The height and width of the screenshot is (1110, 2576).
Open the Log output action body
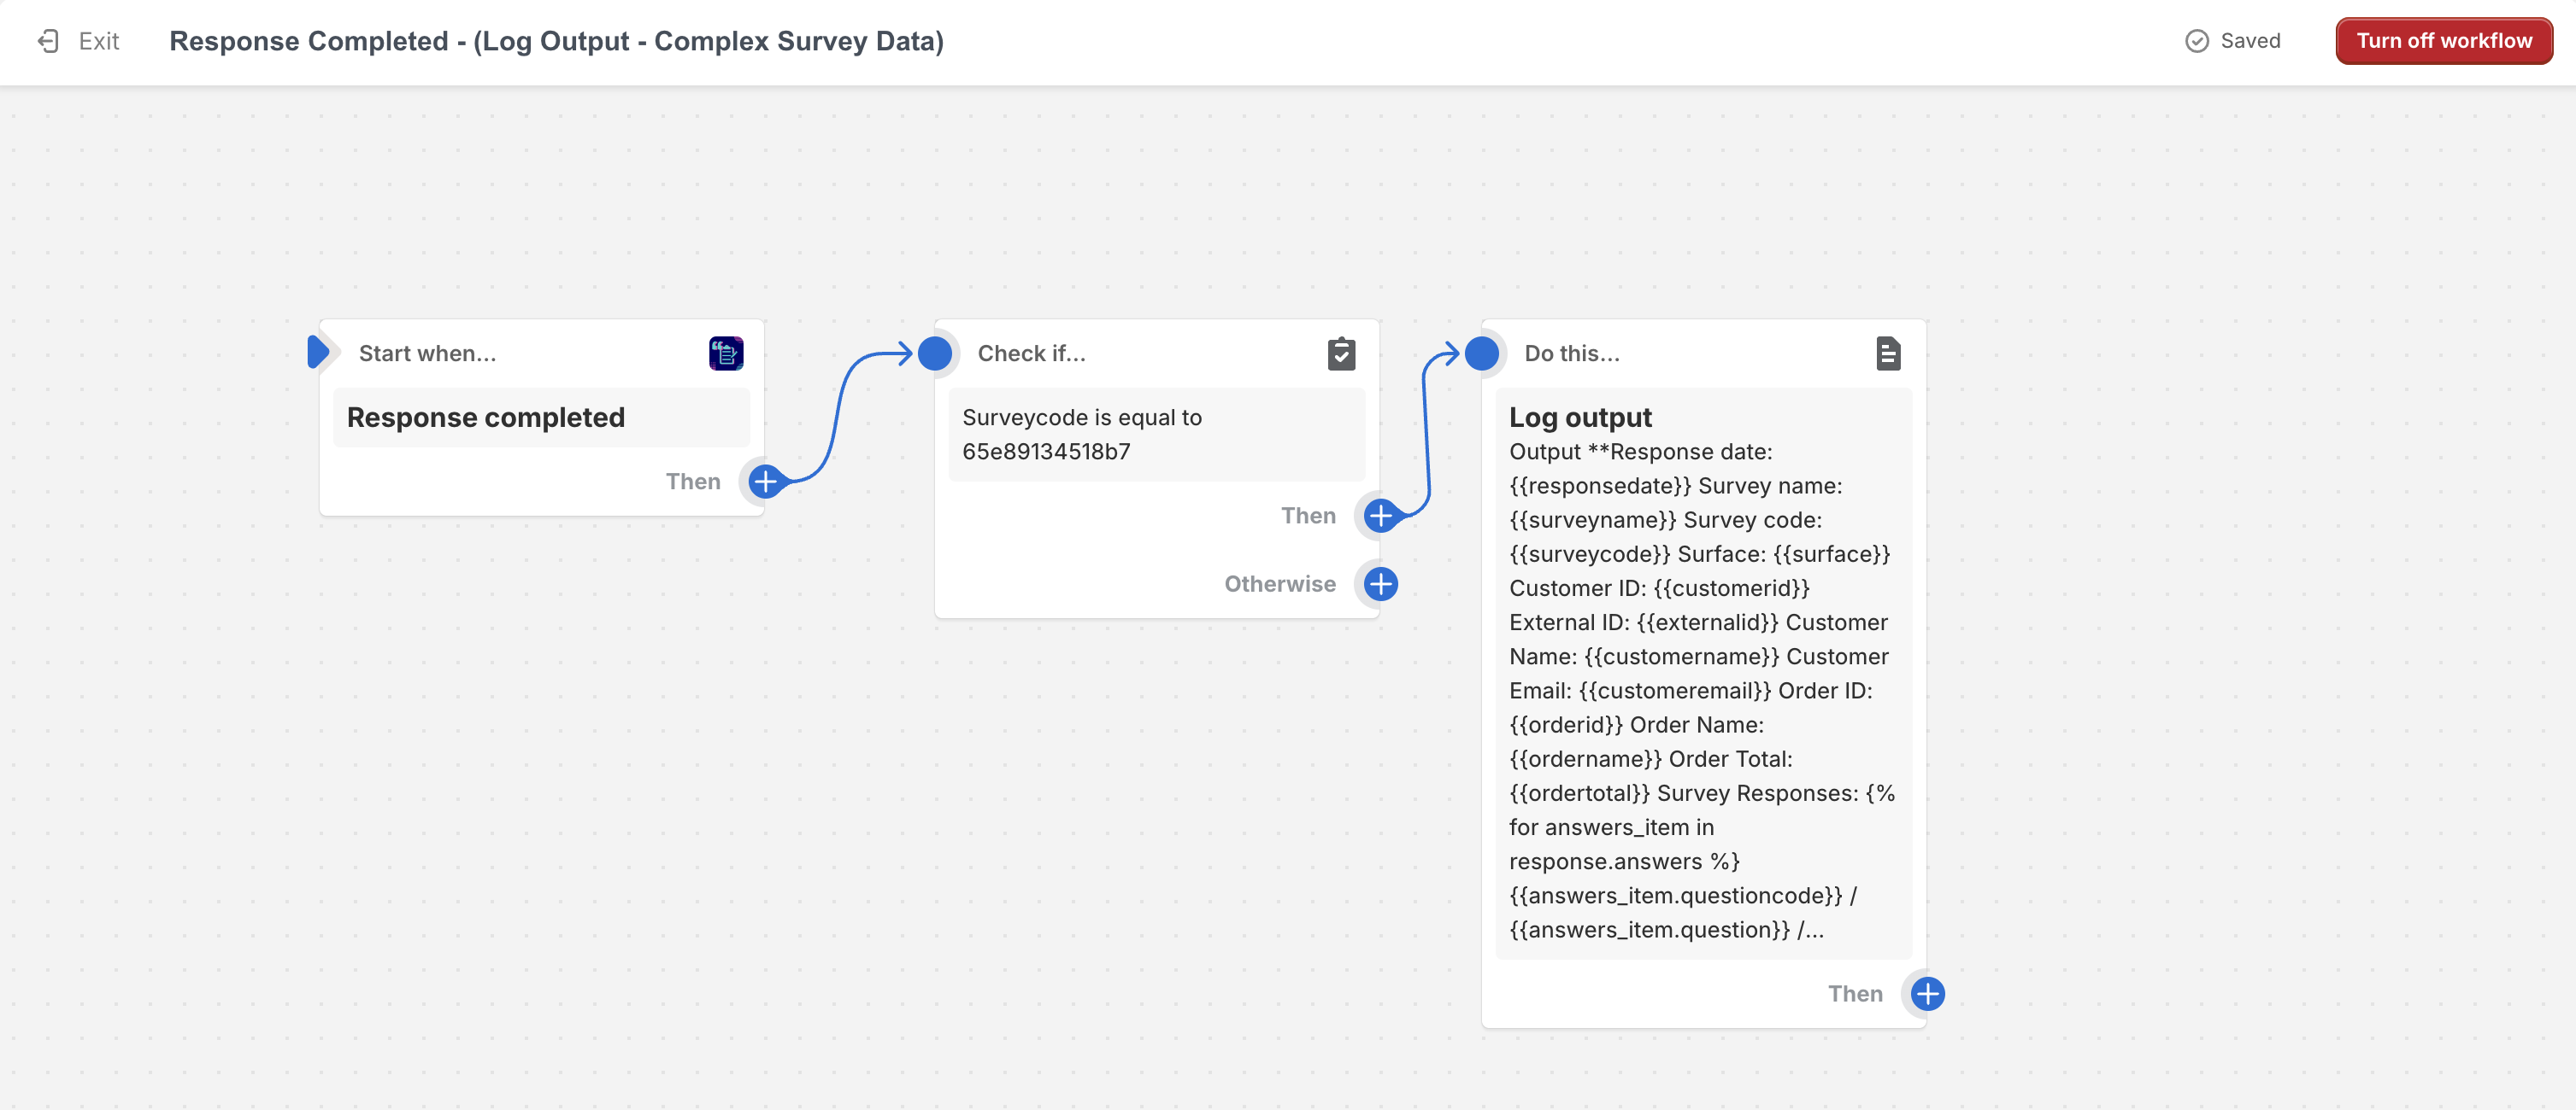(1703, 674)
